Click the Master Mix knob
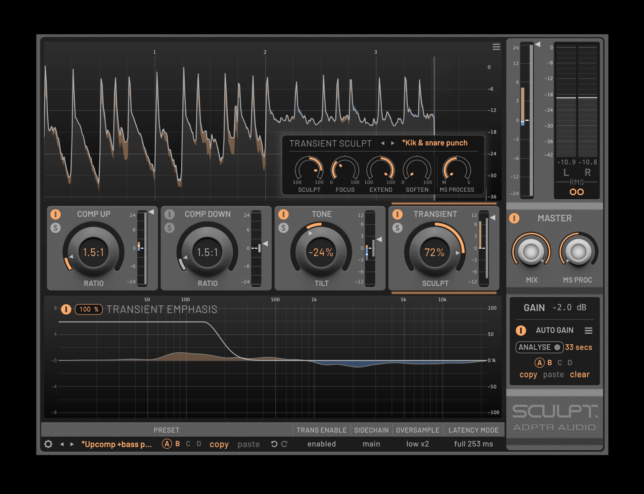The image size is (644, 494). coord(531,252)
